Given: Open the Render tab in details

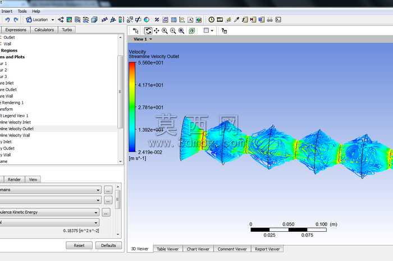Looking at the screenshot, I should click(14, 180).
